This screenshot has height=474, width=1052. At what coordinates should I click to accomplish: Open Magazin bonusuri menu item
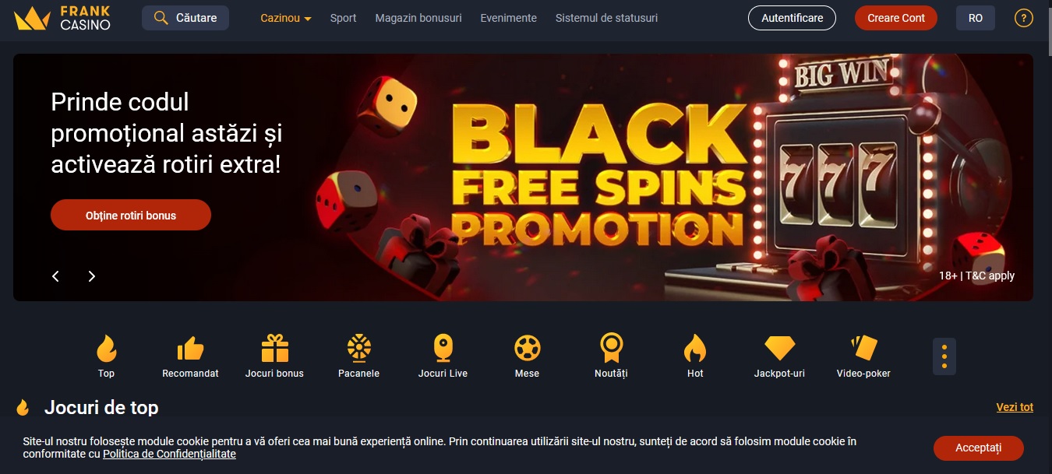click(418, 18)
